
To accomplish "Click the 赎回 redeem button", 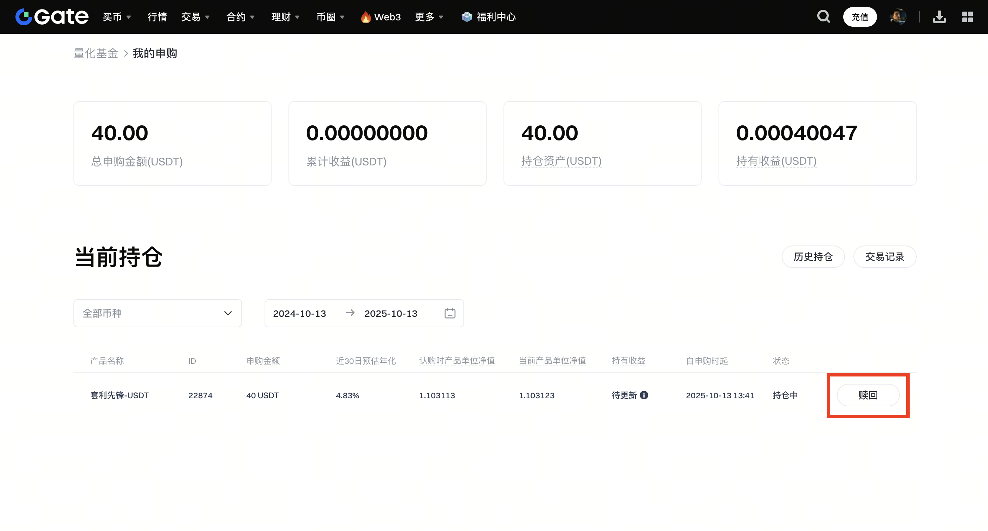I will click(x=867, y=395).
